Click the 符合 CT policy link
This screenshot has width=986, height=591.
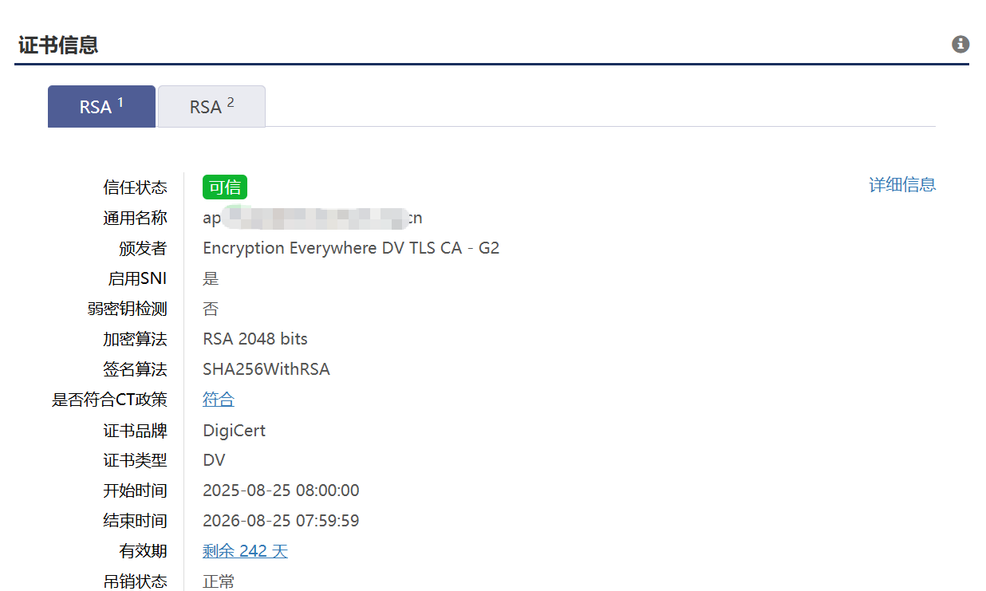tap(219, 400)
